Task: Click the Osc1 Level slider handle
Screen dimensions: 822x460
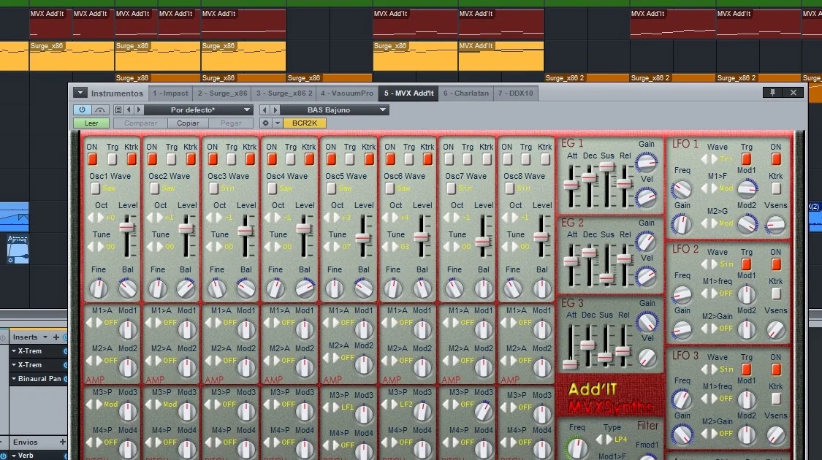Action: [127, 227]
